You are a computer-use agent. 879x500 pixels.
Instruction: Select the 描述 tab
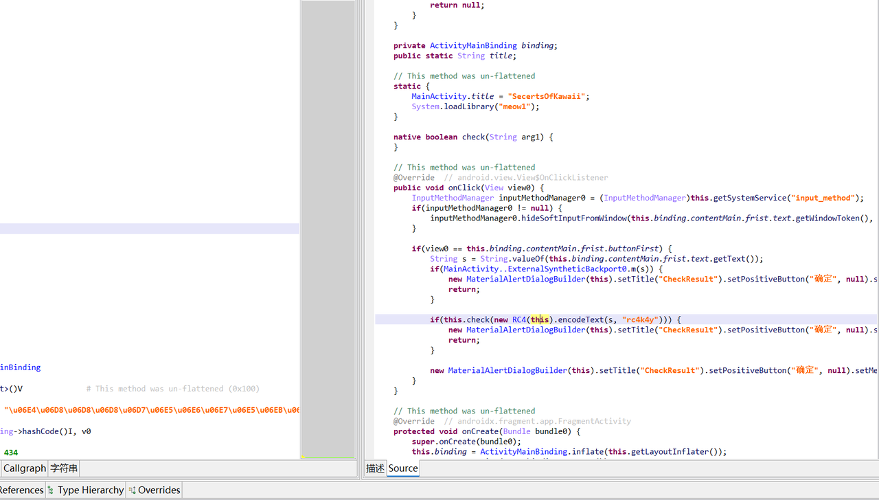[375, 468]
